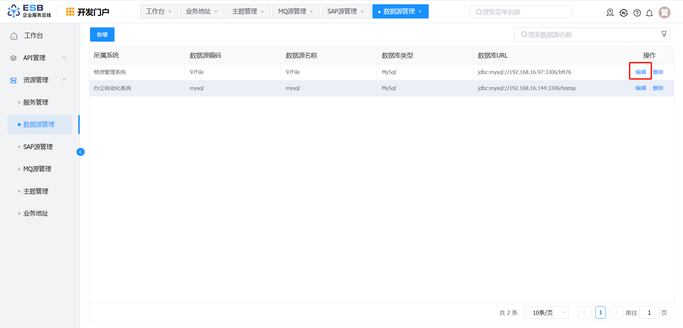
Task: Collapse sidebar with blue arrow button
Action: [80, 152]
